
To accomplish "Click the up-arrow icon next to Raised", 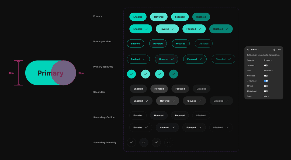I will (x=248, y=76).
